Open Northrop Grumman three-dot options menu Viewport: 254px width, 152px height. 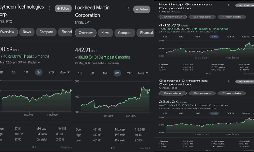click(229, 5)
